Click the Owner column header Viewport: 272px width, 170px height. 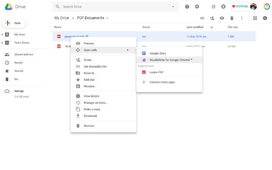pyautogui.click(x=146, y=27)
